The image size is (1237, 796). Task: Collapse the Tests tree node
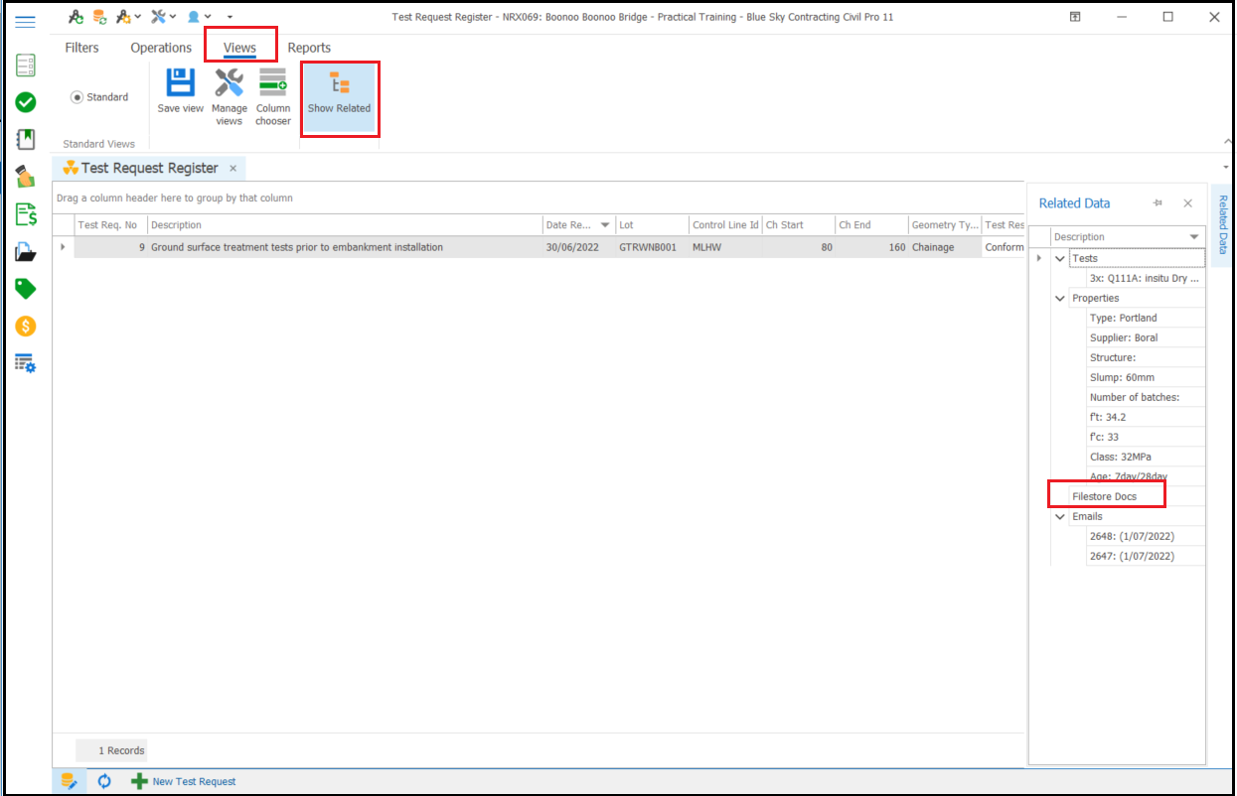click(1060, 258)
